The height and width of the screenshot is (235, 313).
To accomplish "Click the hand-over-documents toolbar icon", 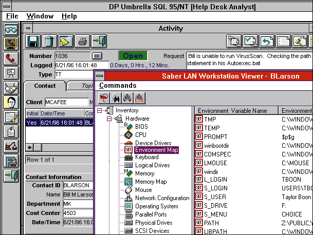I will 234,42.
